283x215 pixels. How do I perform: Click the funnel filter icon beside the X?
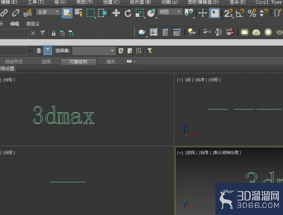[x=42, y=33]
